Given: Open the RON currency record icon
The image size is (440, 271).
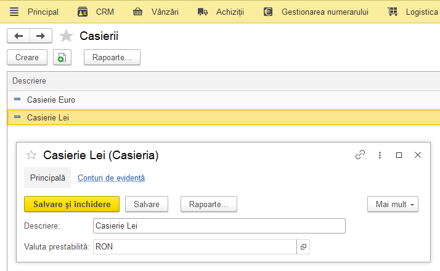Looking at the screenshot, I should tap(303, 246).
